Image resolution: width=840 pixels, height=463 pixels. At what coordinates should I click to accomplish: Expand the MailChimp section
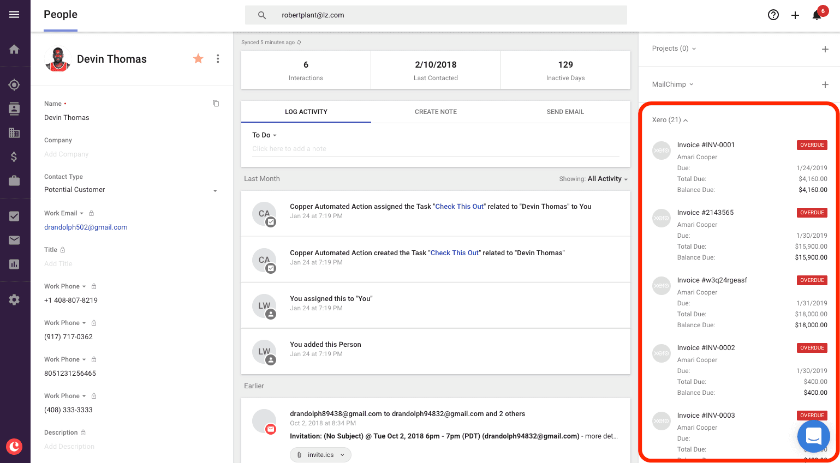pos(672,85)
